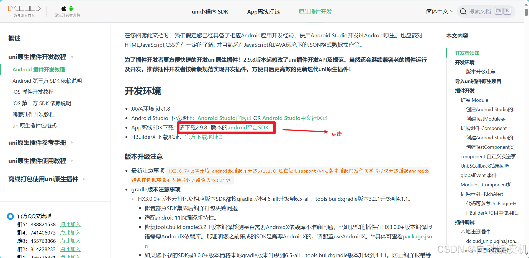The width and height of the screenshot is (529, 258).
Task: Open 鸿蒙插件开发教程 sidebar item
Action: pyautogui.click(x=34, y=114)
